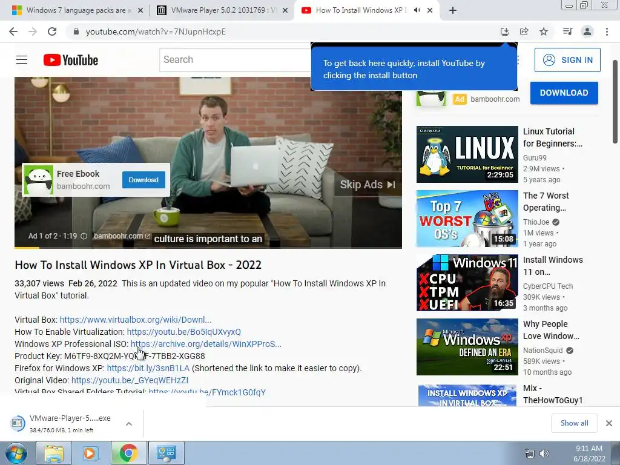Image resolution: width=620 pixels, height=465 pixels.
Task: Open VMware-Player download file icon
Action: point(17,423)
